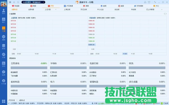Open the user avatar profile picture
Image resolution: width=169 pixels, height=105 pixels.
click(4, 4)
